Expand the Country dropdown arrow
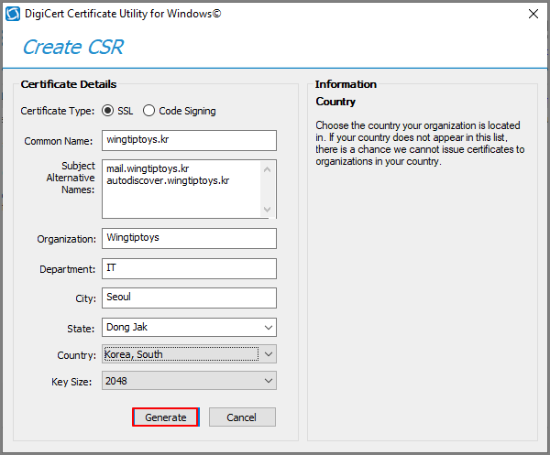The image size is (550, 455). pos(269,354)
